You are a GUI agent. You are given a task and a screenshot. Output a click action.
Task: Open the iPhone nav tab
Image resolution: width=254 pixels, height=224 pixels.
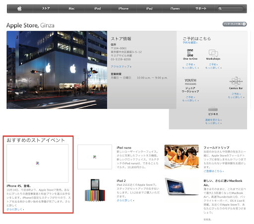(124, 8)
